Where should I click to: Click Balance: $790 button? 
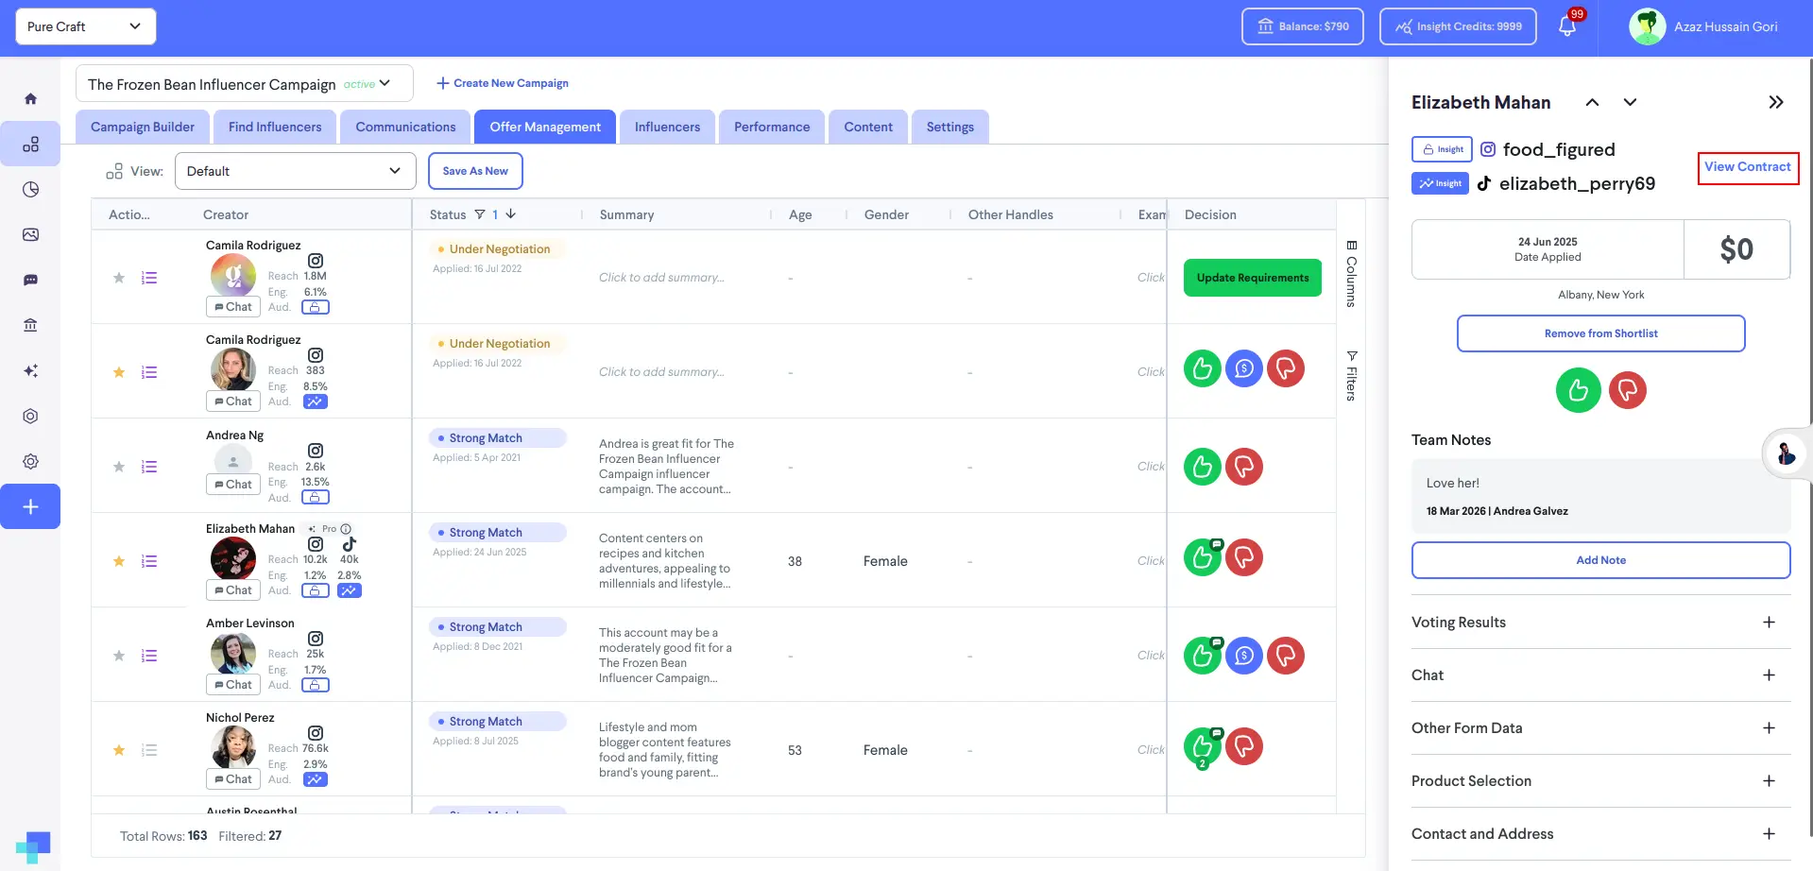(1303, 26)
